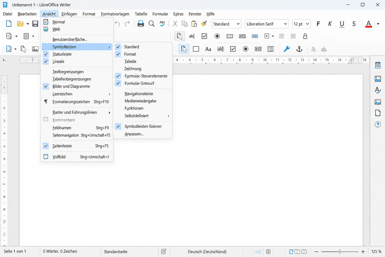Viewport: 385px width, 257px height.
Task: Apply strikethrough with the S icon
Action: (x=354, y=24)
